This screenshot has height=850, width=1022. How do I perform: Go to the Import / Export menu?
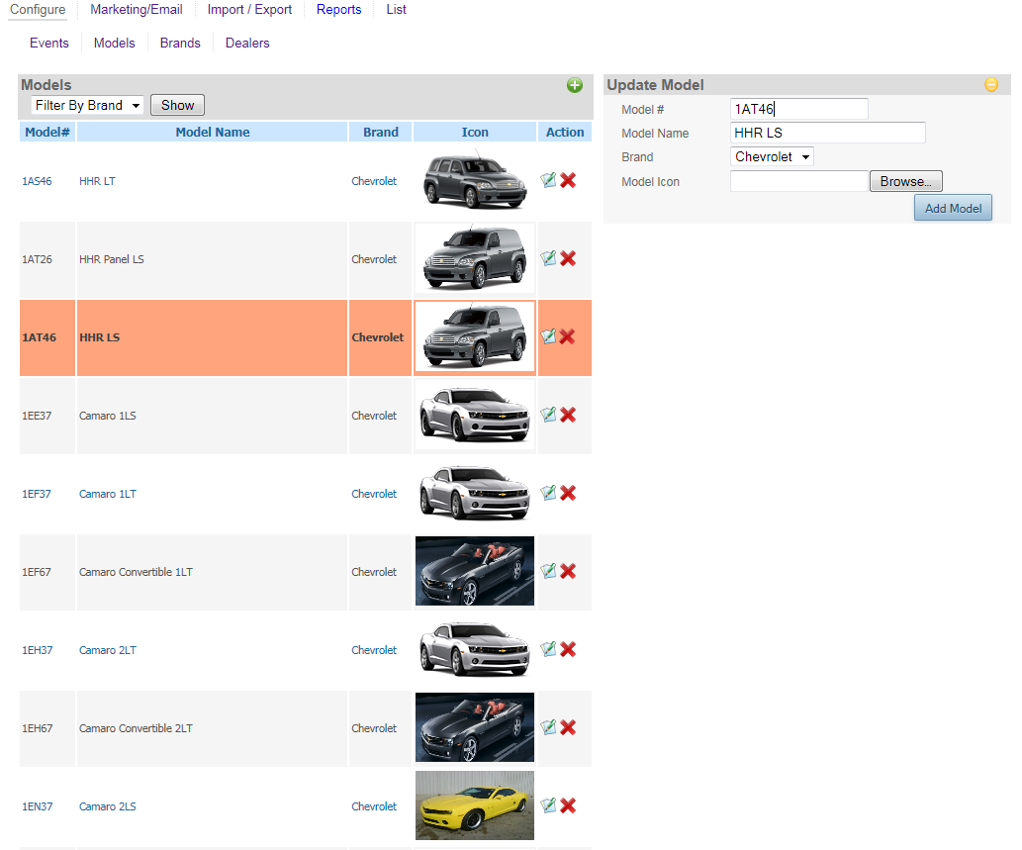point(249,10)
